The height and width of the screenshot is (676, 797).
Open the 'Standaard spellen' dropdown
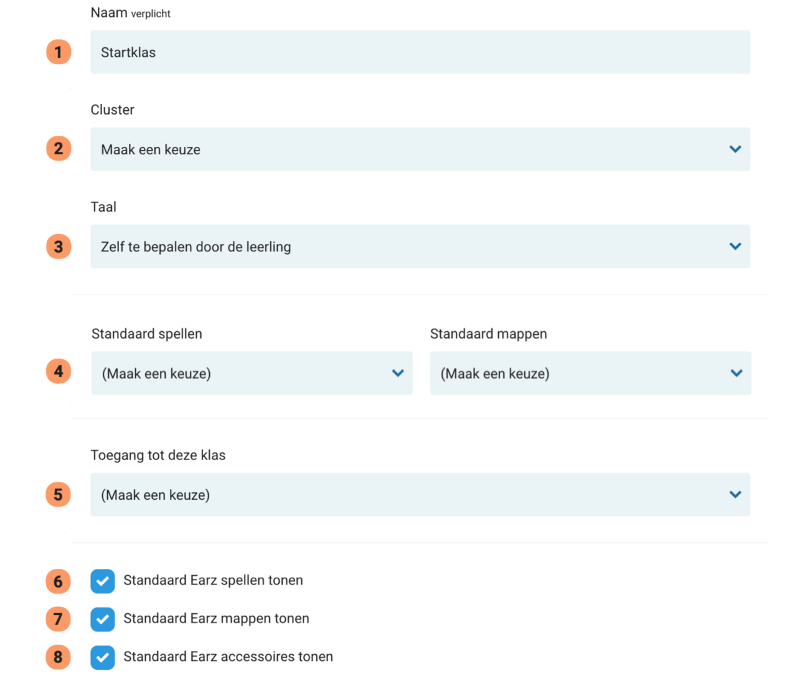(x=252, y=373)
